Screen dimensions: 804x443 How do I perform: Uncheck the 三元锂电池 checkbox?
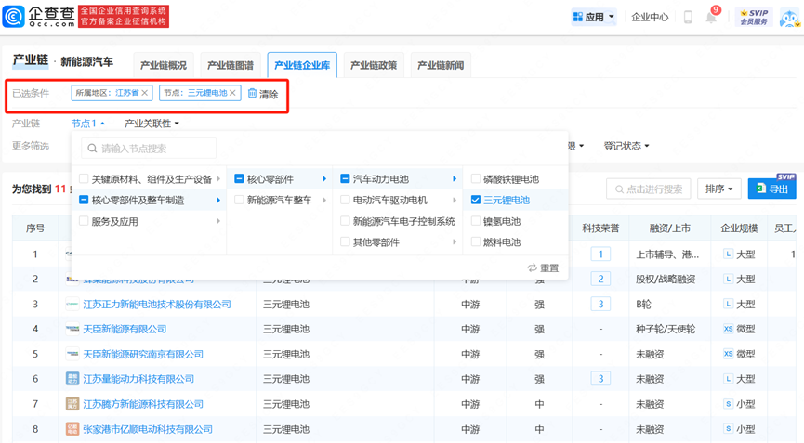pos(476,200)
